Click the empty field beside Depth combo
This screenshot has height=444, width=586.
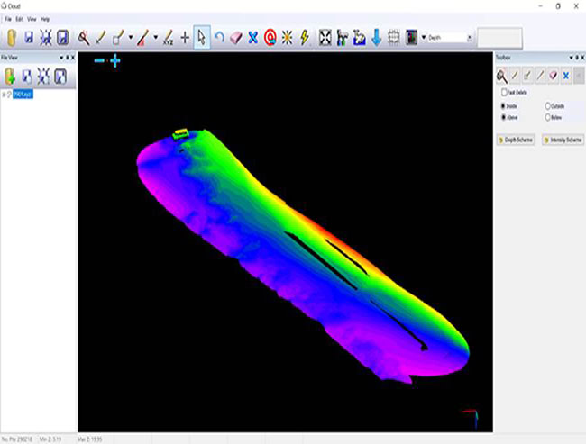pos(499,38)
